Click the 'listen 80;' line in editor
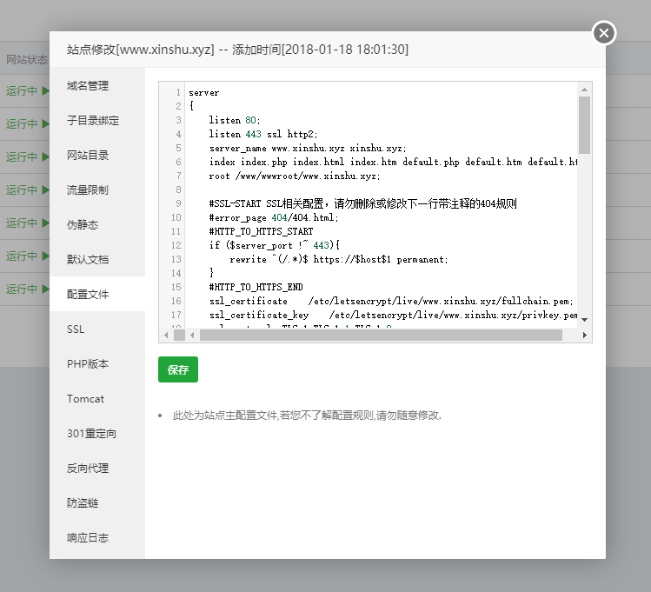Image resolution: width=651 pixels, height=592 pixels. [x=235, y=120]
